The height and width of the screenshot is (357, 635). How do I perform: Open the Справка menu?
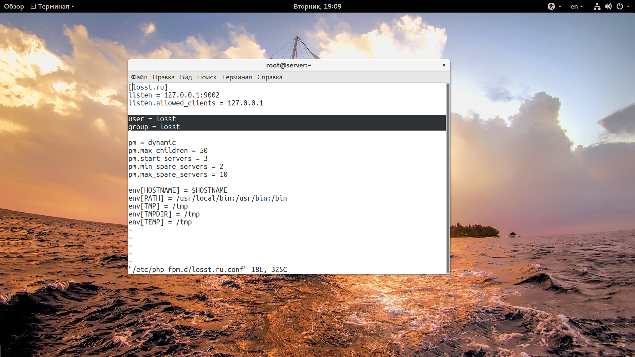pyautogui.click(x=270, y=77)
